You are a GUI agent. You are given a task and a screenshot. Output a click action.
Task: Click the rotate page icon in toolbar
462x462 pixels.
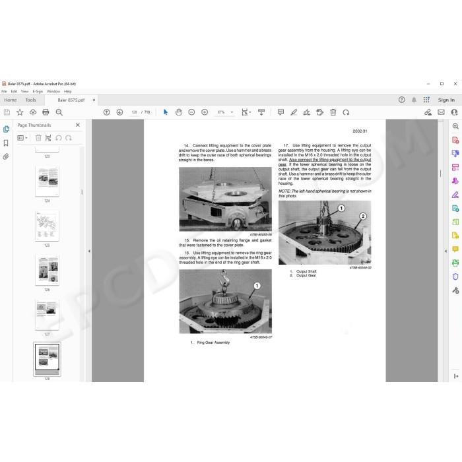[346, 112]
